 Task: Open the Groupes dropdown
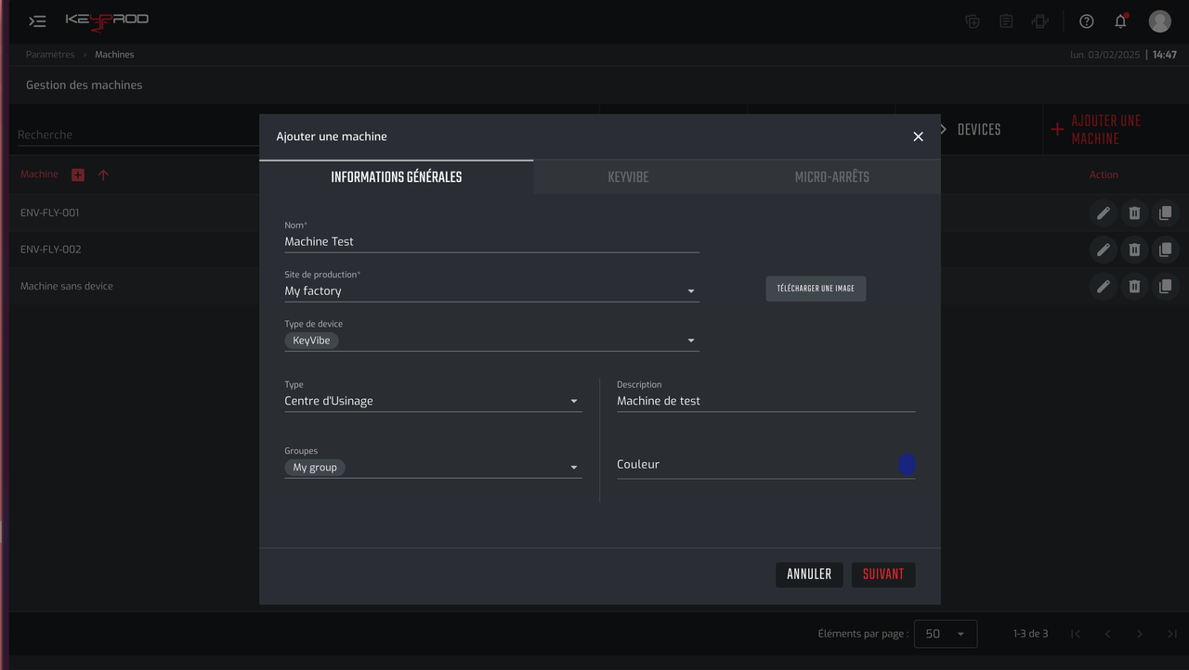click(x=433, y=468)
